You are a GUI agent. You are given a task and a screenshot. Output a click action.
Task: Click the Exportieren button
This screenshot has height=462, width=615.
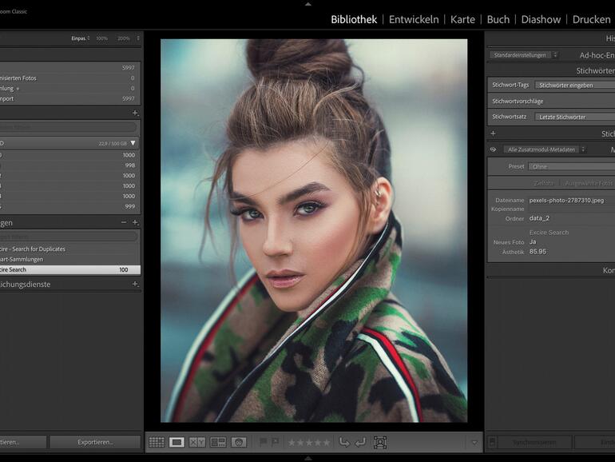(95, 442)
